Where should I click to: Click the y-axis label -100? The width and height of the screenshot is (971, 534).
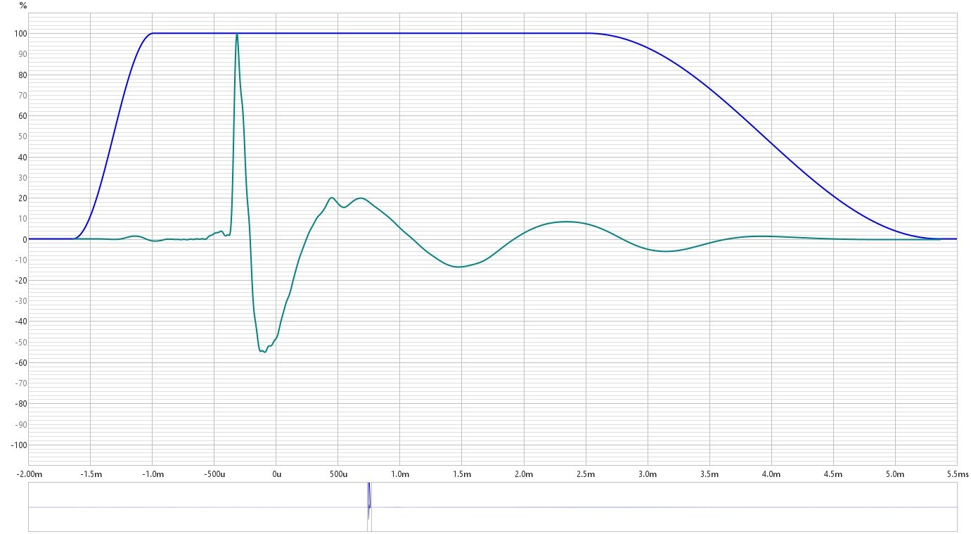click(x=18, y=445)
